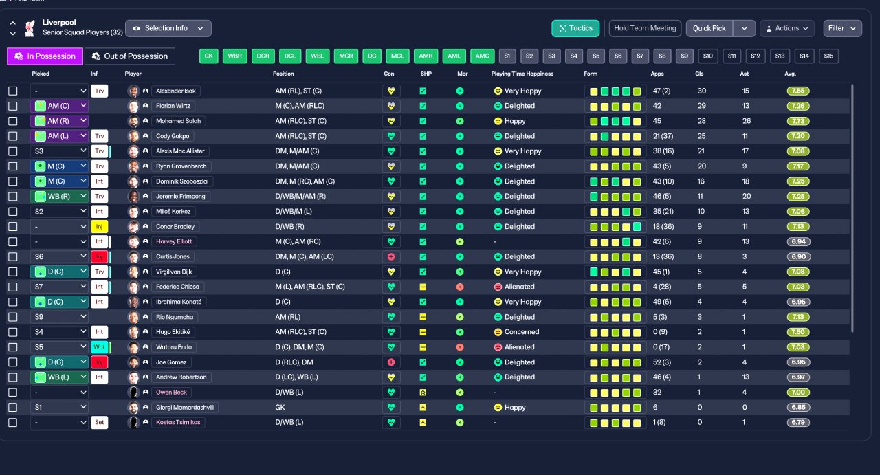Click Dominik Szoboszlai's condition heart icon
The width and height of the screenshot is (880, 475).
391,181
